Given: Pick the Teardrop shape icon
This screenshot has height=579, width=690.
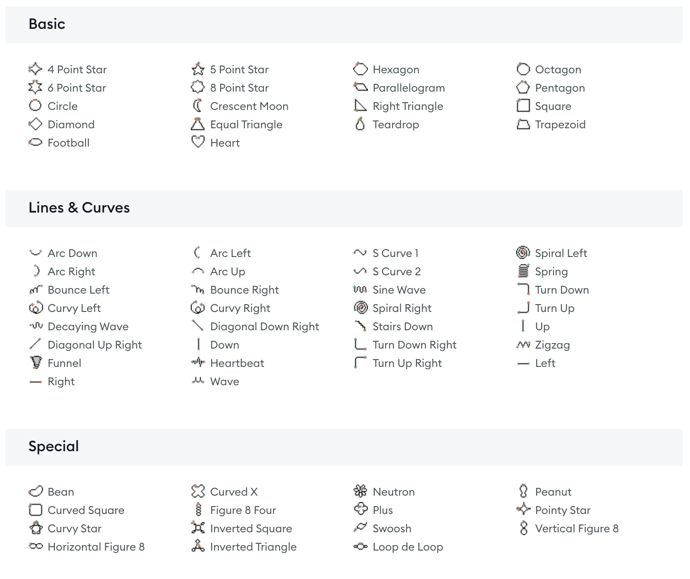Looking at the screenshot, I should [360, 124].
